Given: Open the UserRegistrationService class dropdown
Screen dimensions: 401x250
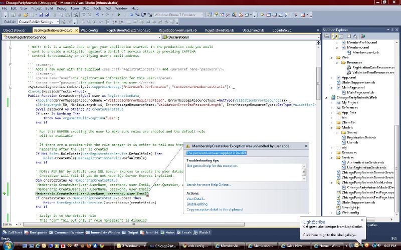Looking at the screenshot, I should [x=159, y=37].
